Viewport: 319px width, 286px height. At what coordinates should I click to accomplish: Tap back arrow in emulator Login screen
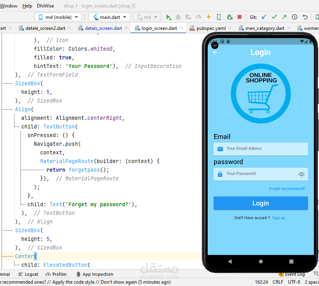pos(216,52)
